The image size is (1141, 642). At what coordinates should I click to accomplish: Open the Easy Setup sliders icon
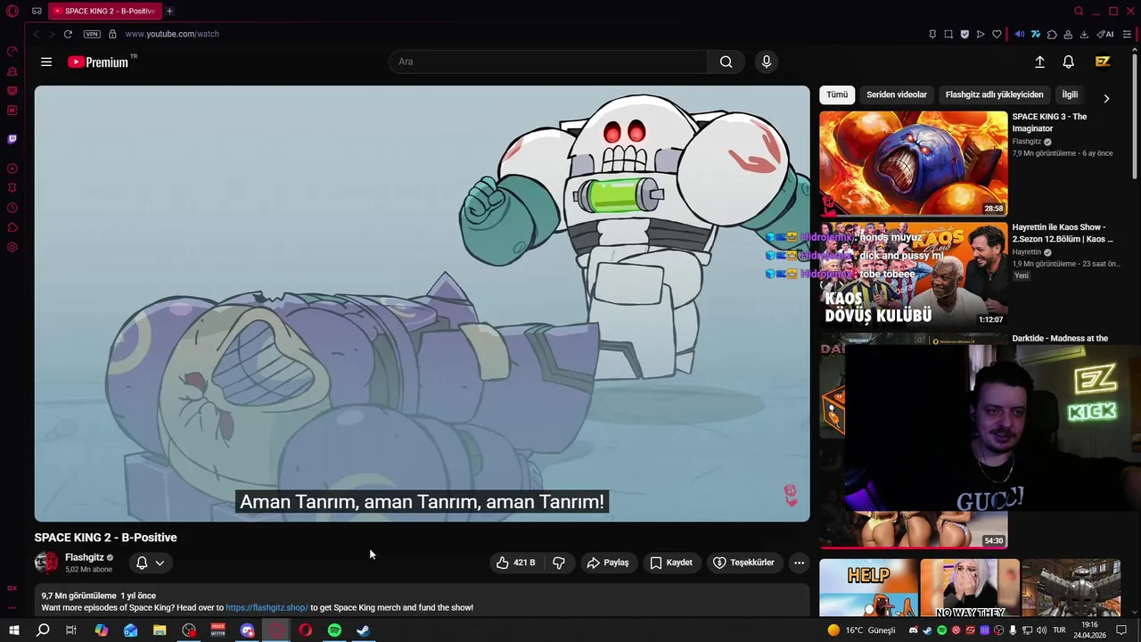pos(1127,34)
